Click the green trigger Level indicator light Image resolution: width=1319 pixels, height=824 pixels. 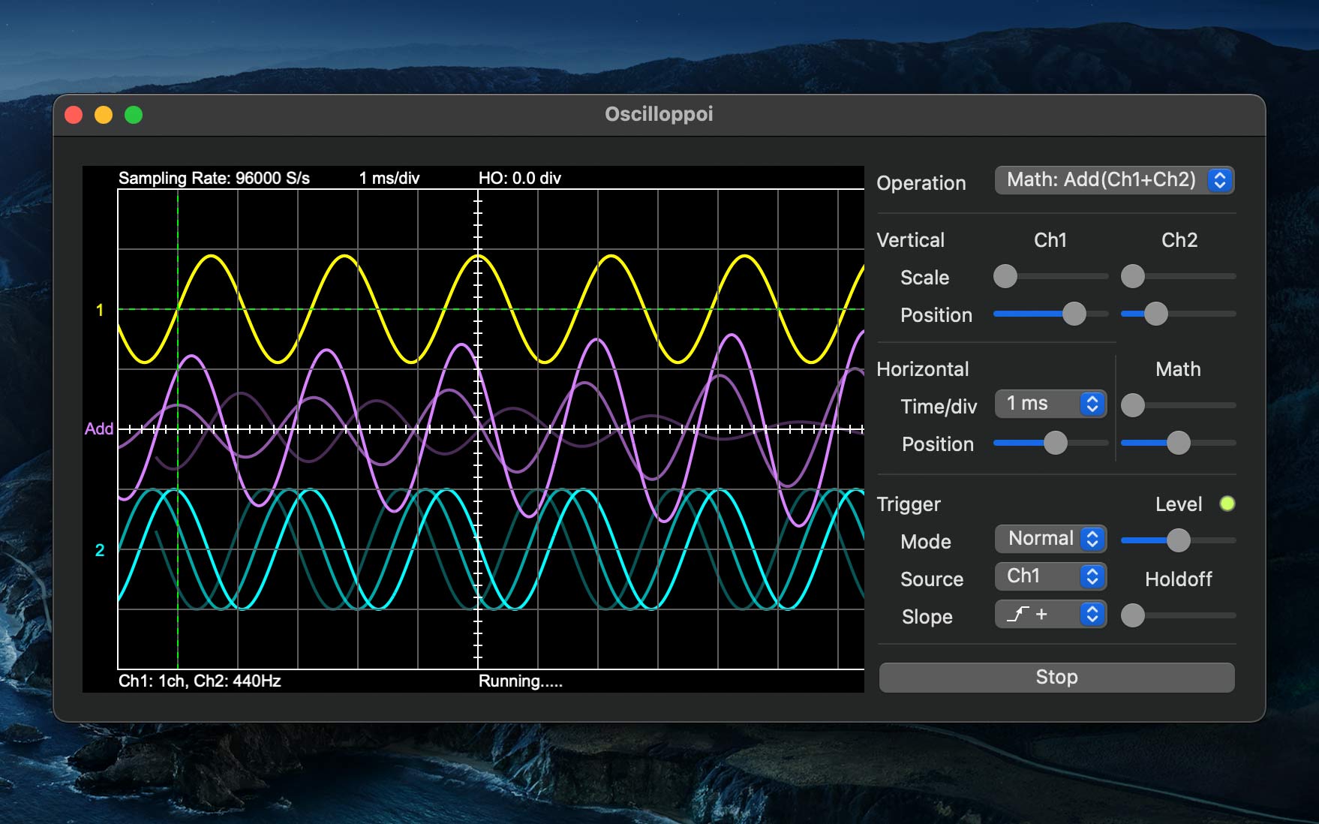[x=1227, y=504]
